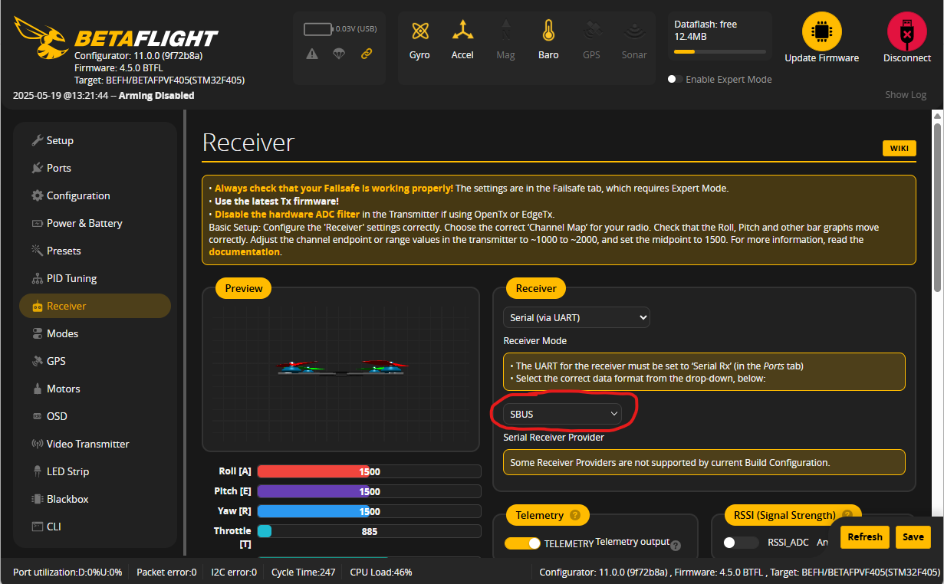Image resolution: width=944 pixels, height=584 pixels.
Task: Click the link status chain icon
Action: 366,54
